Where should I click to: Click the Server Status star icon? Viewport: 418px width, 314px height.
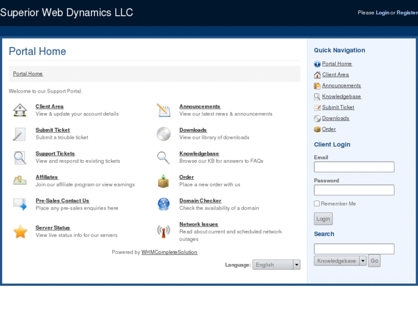click(20, 232)
